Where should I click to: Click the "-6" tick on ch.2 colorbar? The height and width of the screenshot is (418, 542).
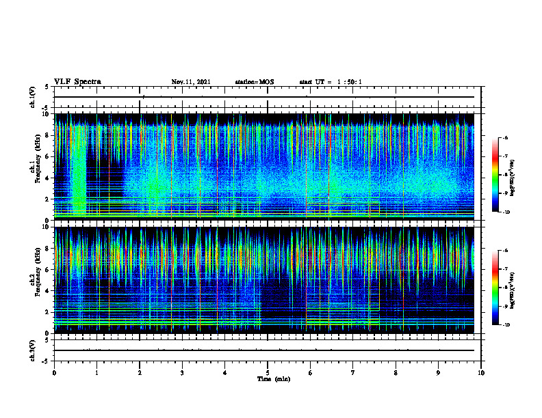pos(505,251)
